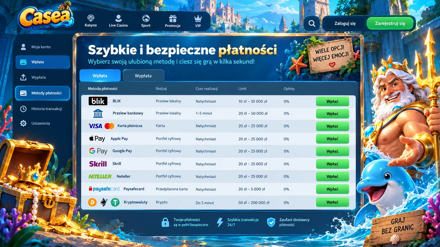The image size is (440, 247).
Task: Click the paysafecard logo
Action: (104, 189)
